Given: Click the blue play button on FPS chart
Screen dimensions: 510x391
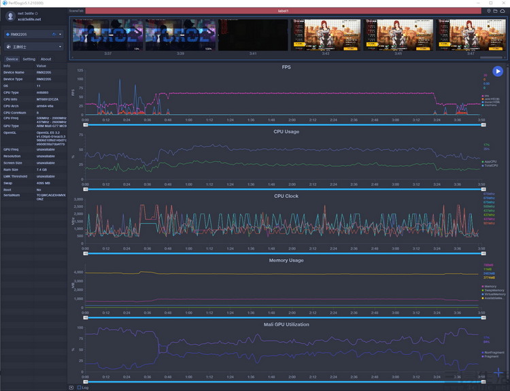Looking at the screenshot, I should (x=498, y=71).
